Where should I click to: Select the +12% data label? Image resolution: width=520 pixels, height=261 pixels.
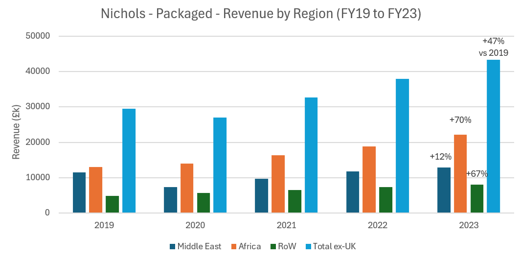440,156
